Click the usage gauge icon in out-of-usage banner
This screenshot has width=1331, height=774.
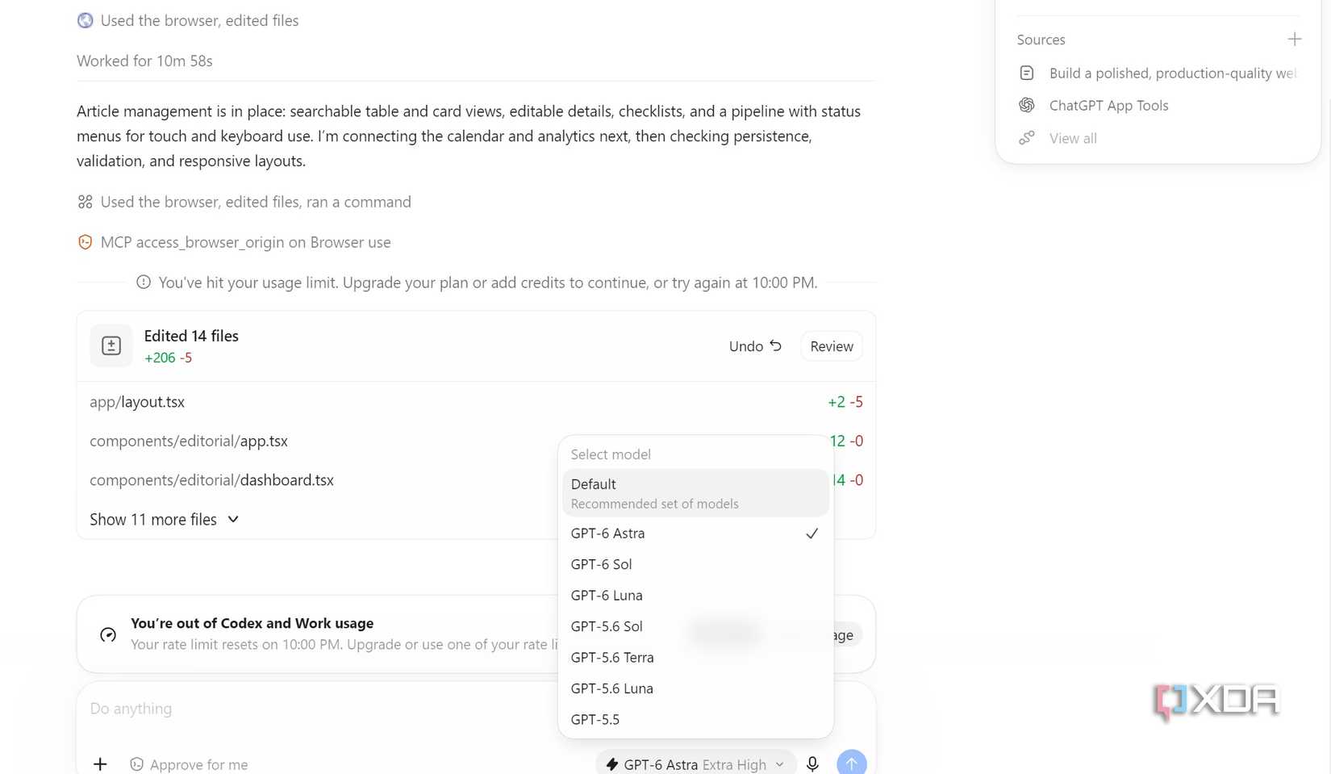(x=108, y=634)
